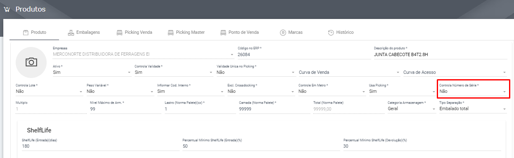Click the Descrição do produto field

point(441,54)
